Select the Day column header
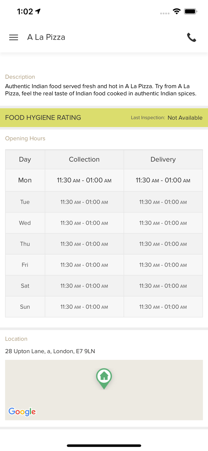208x451 pixels. (25, 159)
